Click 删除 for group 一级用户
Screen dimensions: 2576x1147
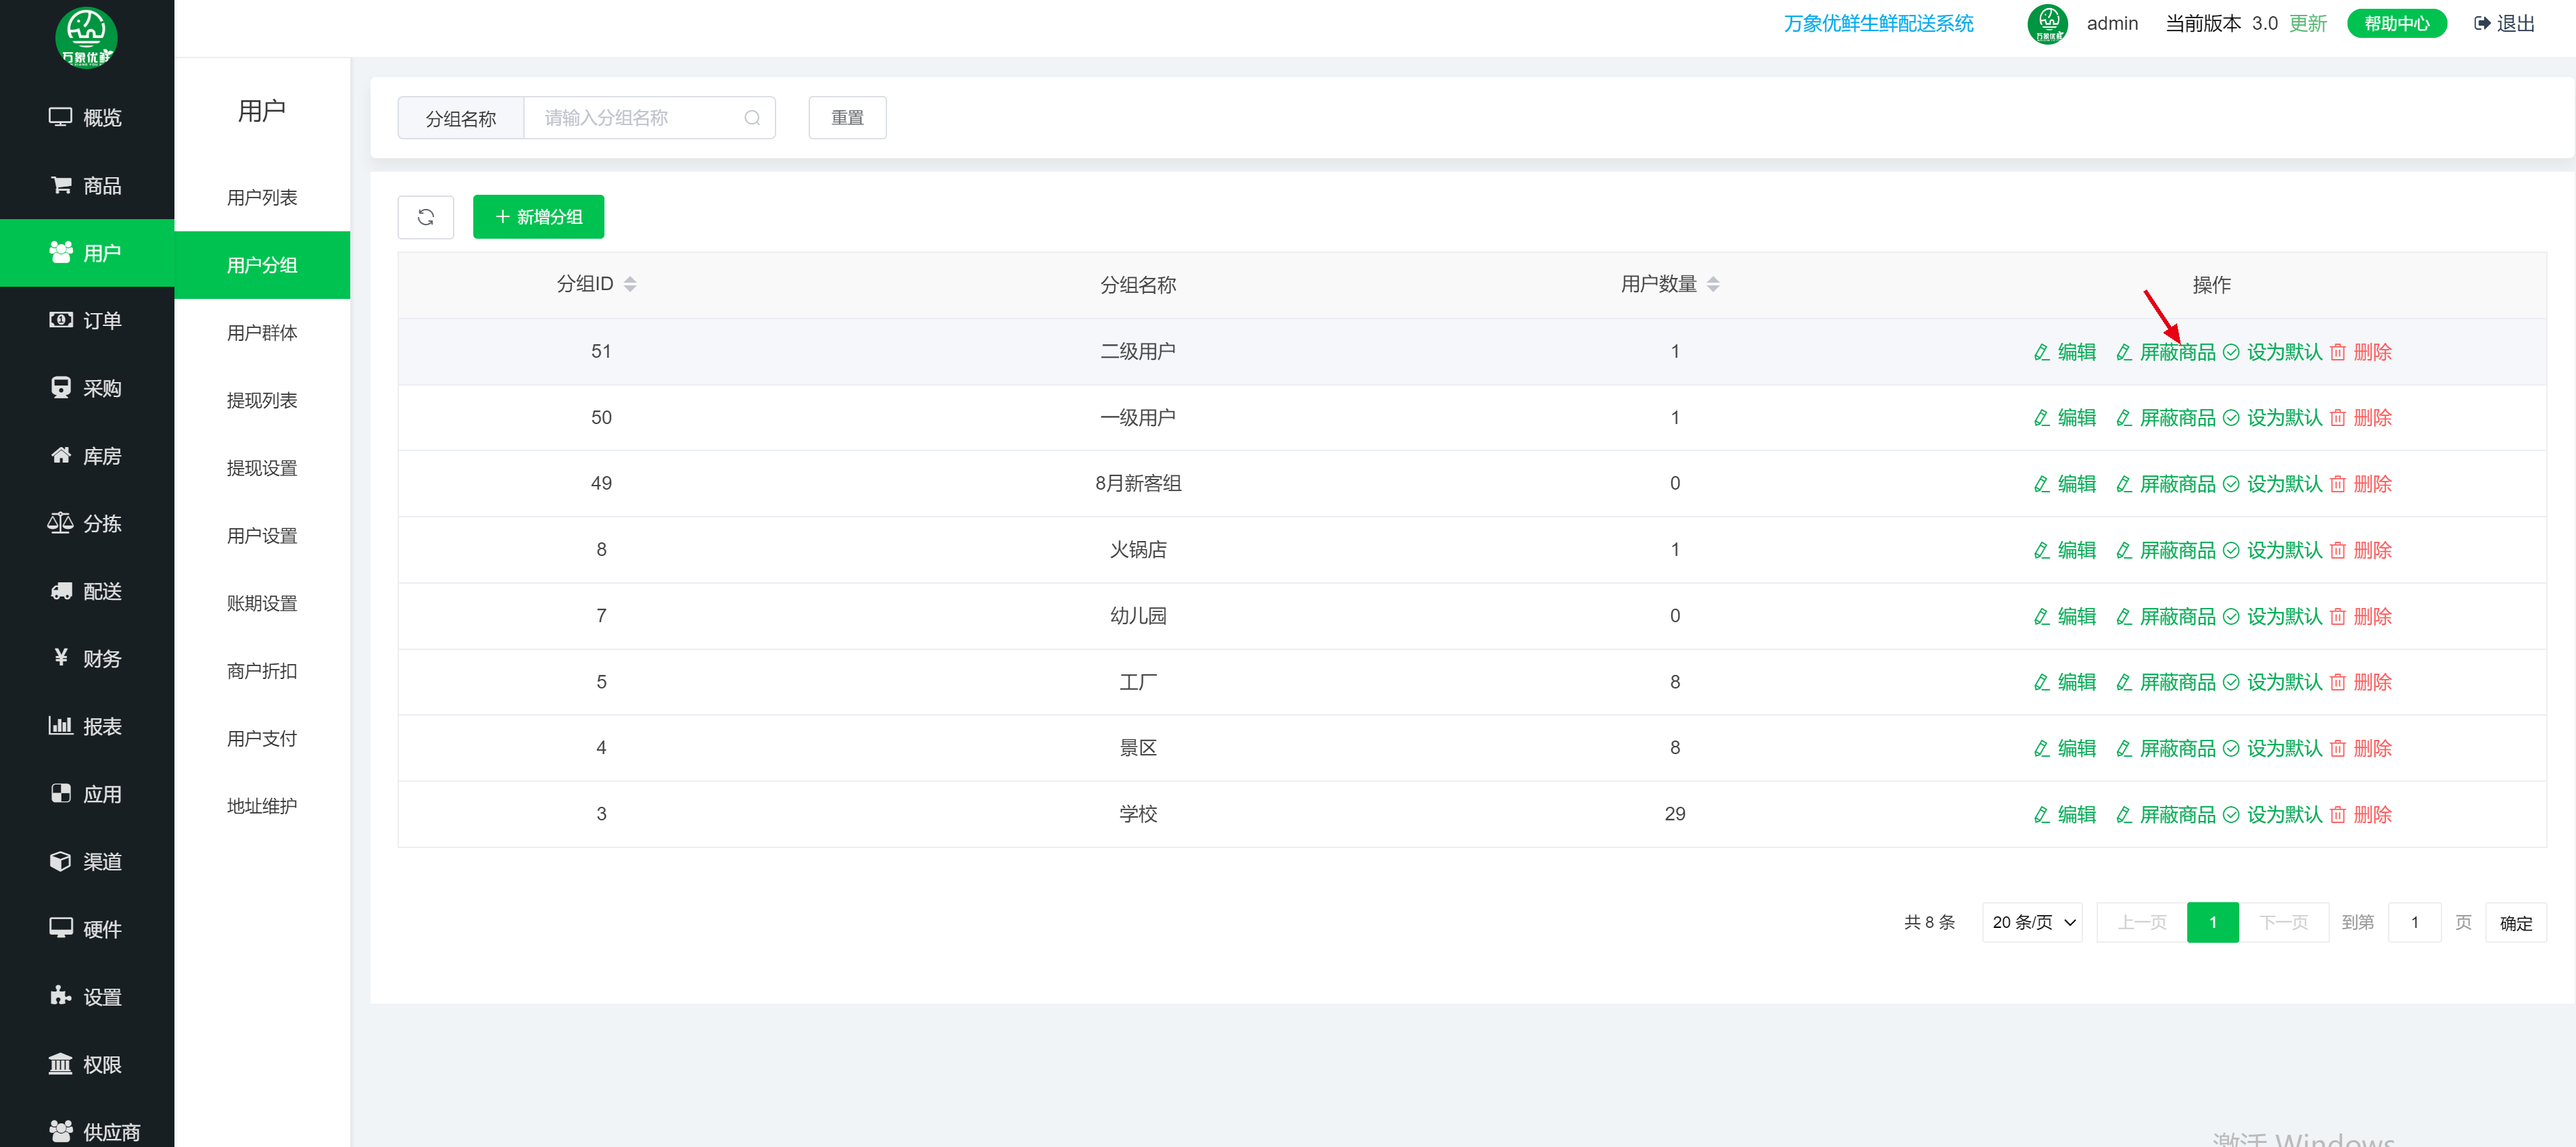[x=2360, y=418]
